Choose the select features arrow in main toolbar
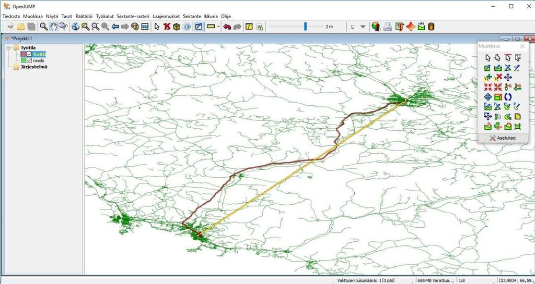The width and height of the screenshot is (535, 284). [x=157, y=27]
